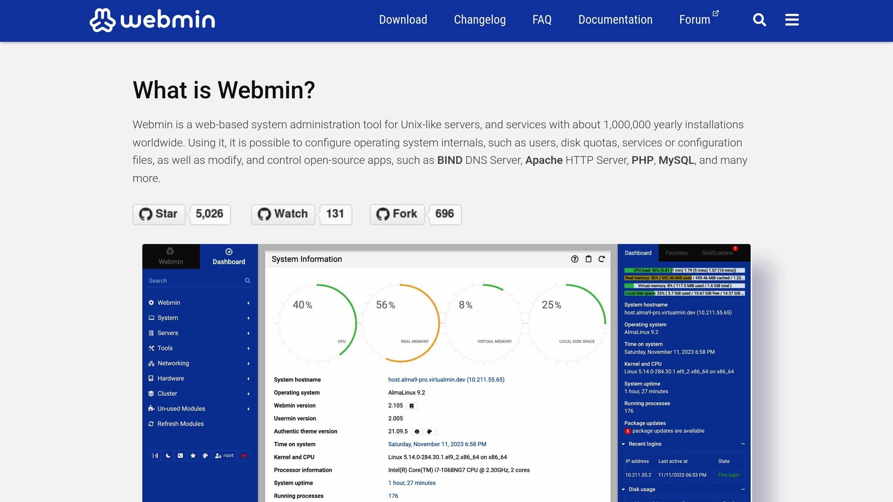The height and width of the screenshot is (502, 893).
Task: Click the arrow beside Webmin menu item
Action: click(x=249, y=303)
